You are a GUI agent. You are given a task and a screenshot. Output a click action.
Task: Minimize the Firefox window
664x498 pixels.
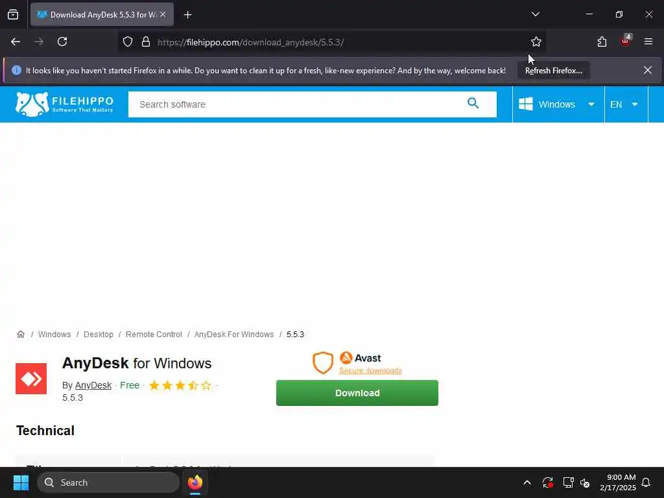[589, 14]
